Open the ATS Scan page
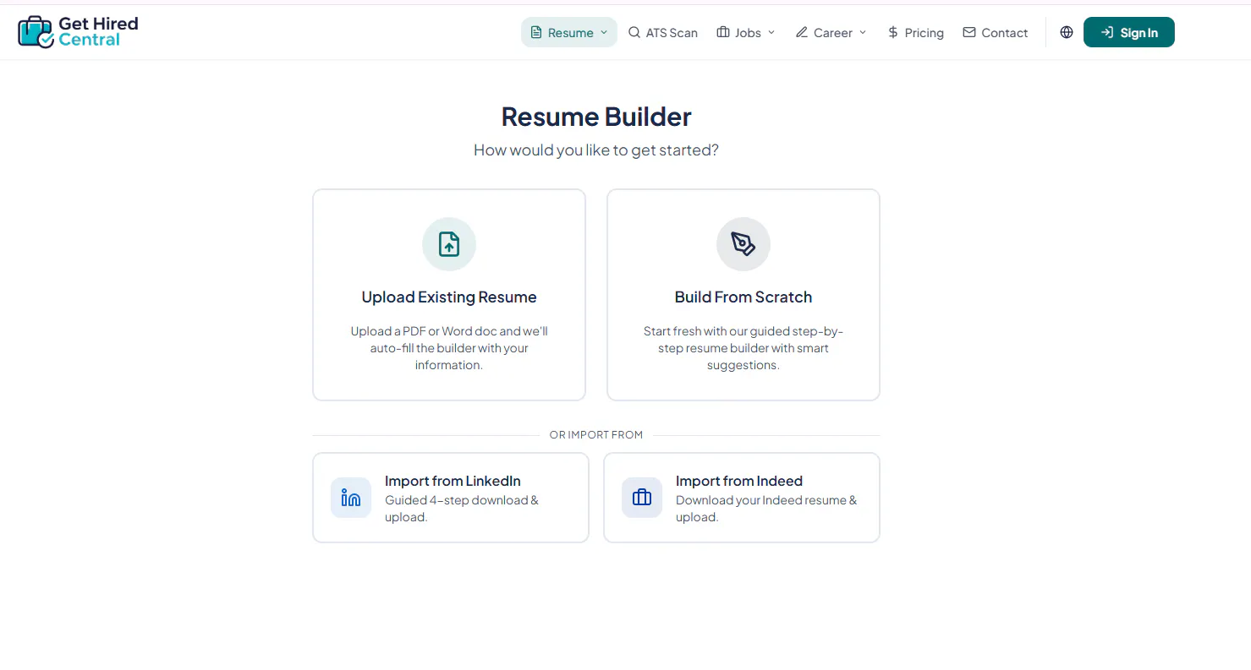Image resolution: width=1251 pixels, height=670 pixels. coord(663,32)
